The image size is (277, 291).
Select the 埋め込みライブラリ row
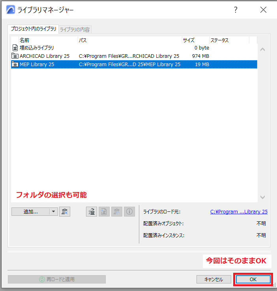click(x=134, y=48)
